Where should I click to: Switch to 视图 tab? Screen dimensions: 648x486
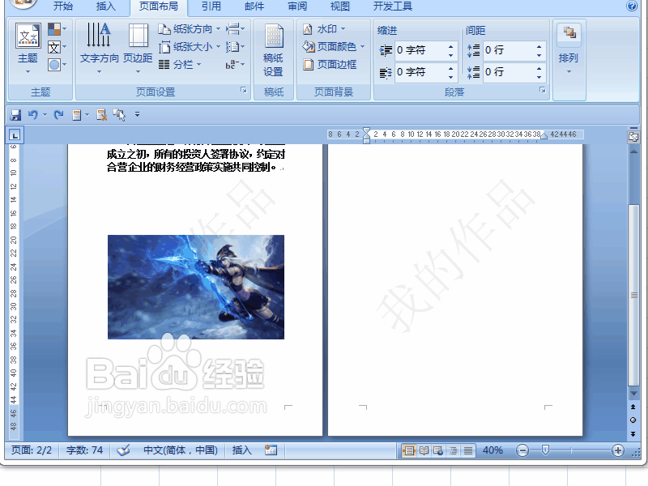pyautogui.click(x=340, y=6)
